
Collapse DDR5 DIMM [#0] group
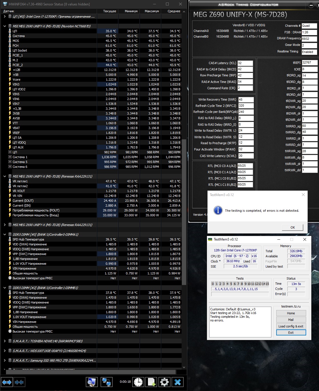(5, 235)
